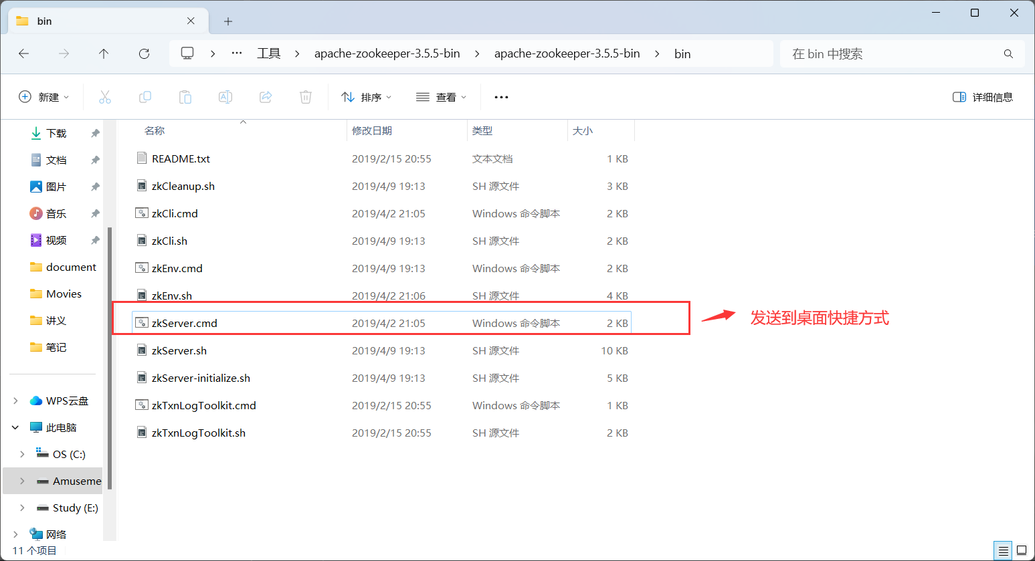The width and height of the screenshot is (1035, 561).
Task: Expand Study (E:) drive node
Action: tap(22, 508)
